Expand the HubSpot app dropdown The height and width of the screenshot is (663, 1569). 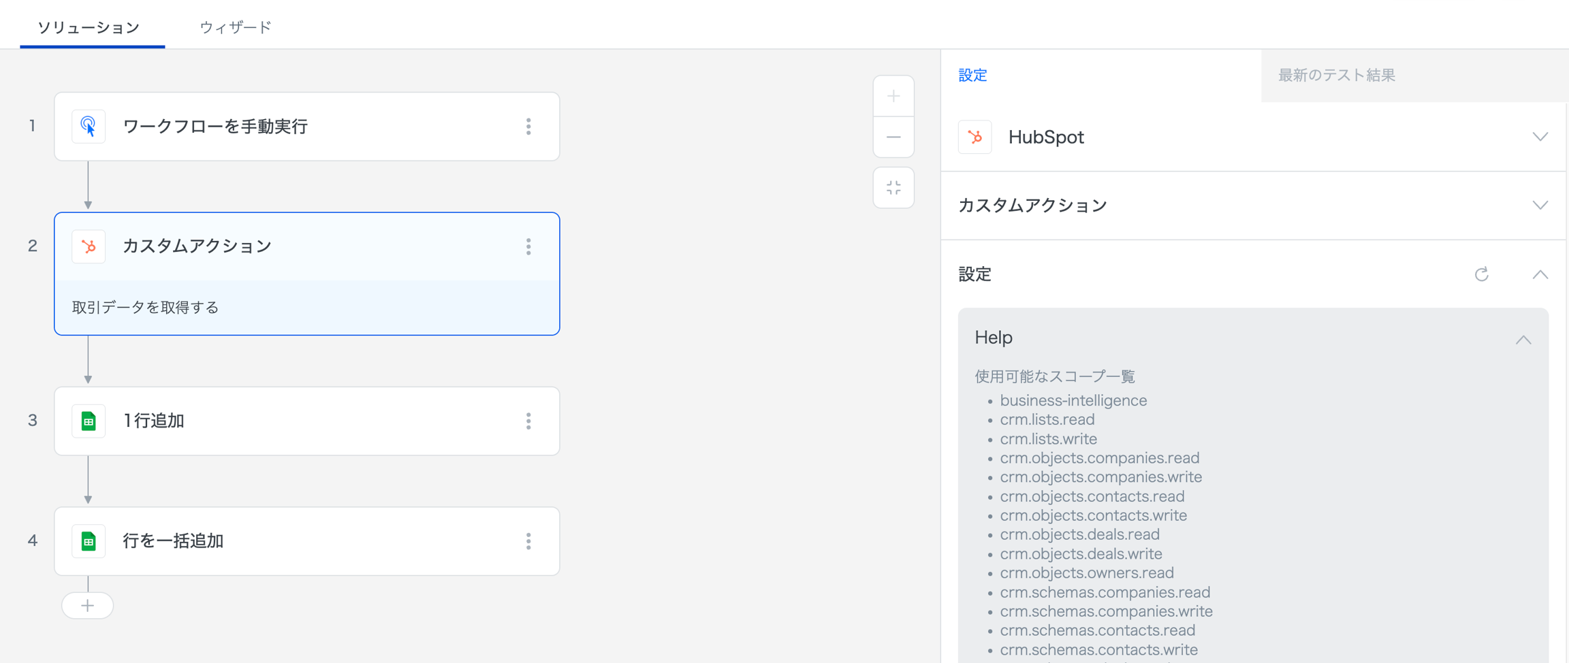(1540, 137)
